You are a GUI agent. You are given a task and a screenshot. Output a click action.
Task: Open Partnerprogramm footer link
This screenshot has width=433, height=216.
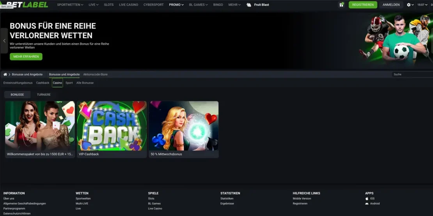click(x=14, y=209)
